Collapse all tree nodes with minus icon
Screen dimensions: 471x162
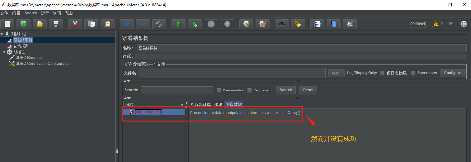pyautogui.click(x=143, y=24)
